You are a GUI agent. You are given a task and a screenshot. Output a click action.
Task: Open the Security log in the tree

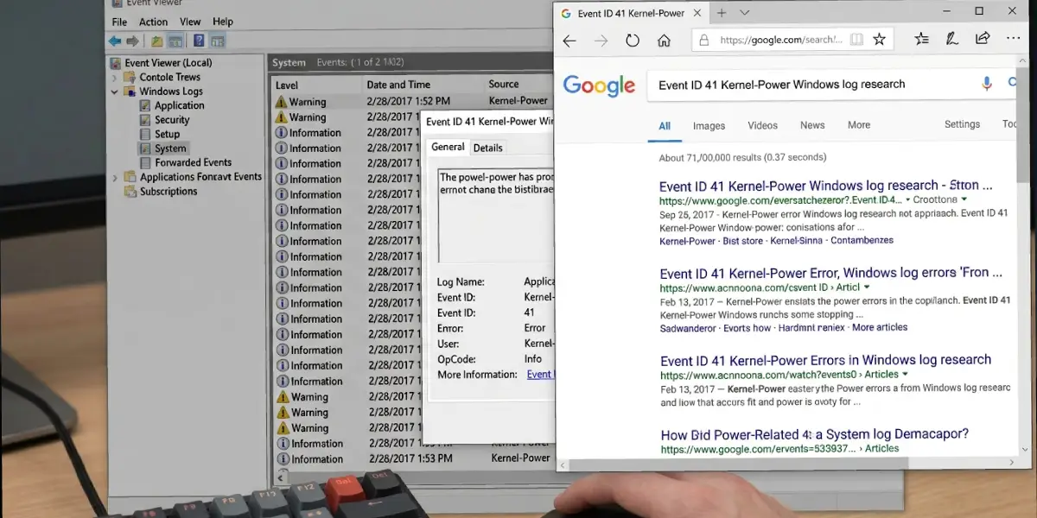[x=164, y=120]
